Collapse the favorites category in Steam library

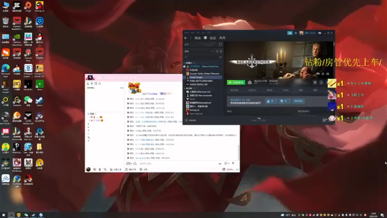click(185, 63)
